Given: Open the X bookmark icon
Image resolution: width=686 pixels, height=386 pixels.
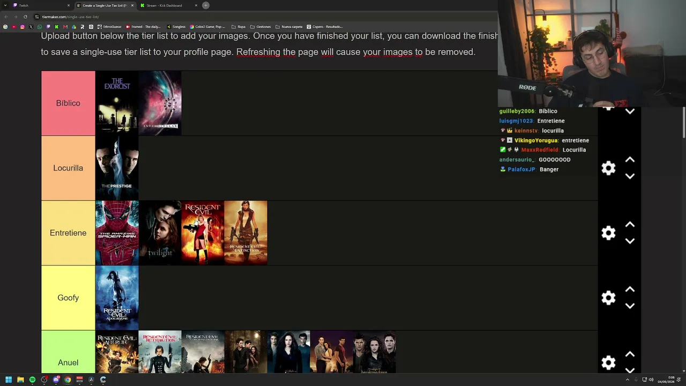Looking at the screenshot, I should (31, 27).
